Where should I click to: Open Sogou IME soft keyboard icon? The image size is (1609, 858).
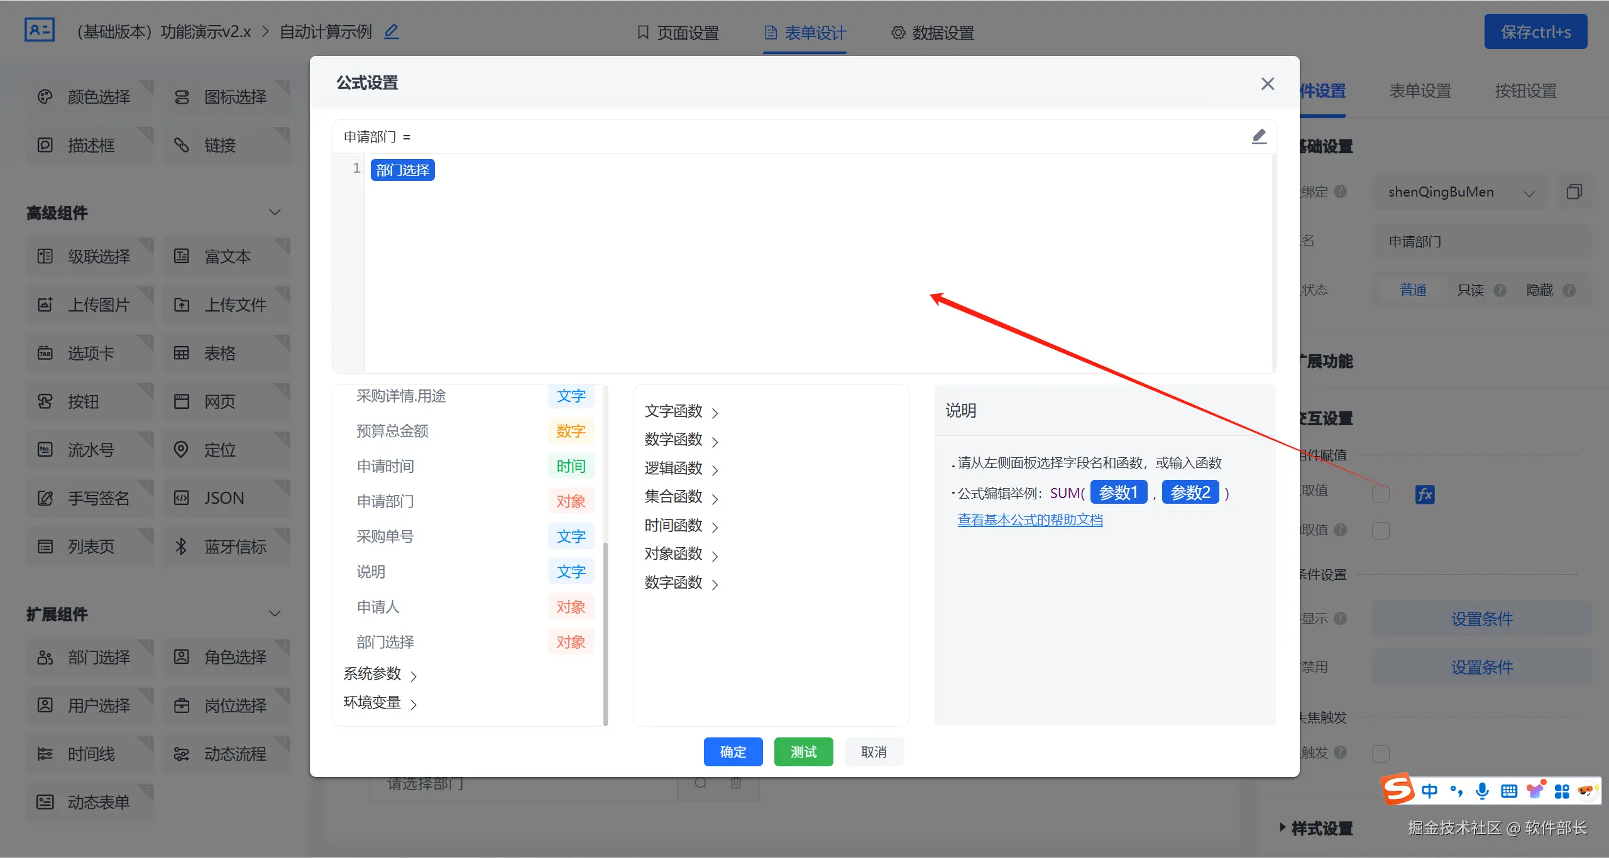point(1508,791)
